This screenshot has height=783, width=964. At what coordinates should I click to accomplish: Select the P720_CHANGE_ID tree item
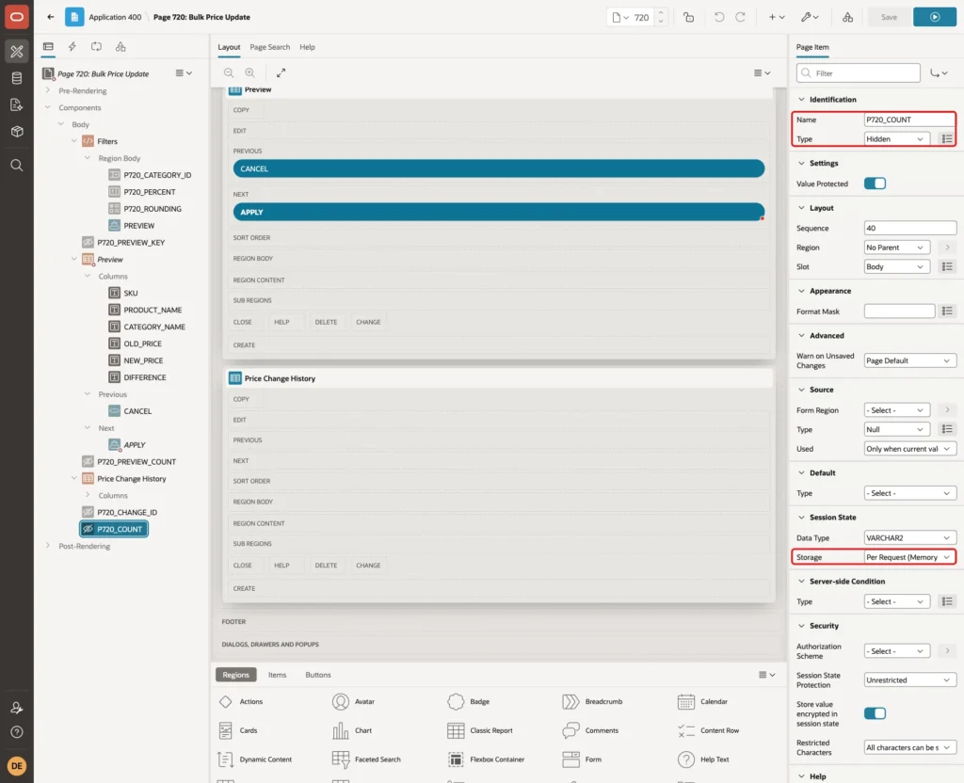[127, 512]
